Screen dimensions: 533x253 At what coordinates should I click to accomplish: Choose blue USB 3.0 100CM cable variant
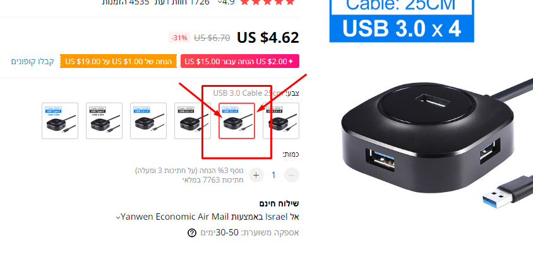click(x=148, y=121)
